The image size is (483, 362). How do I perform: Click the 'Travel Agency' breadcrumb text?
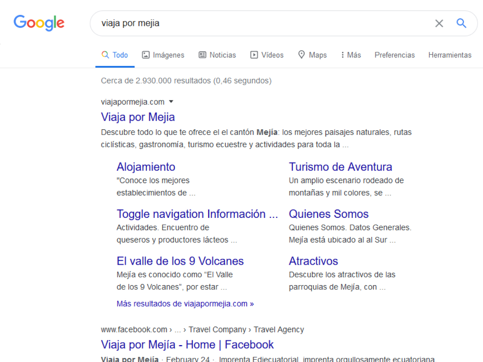279,330
